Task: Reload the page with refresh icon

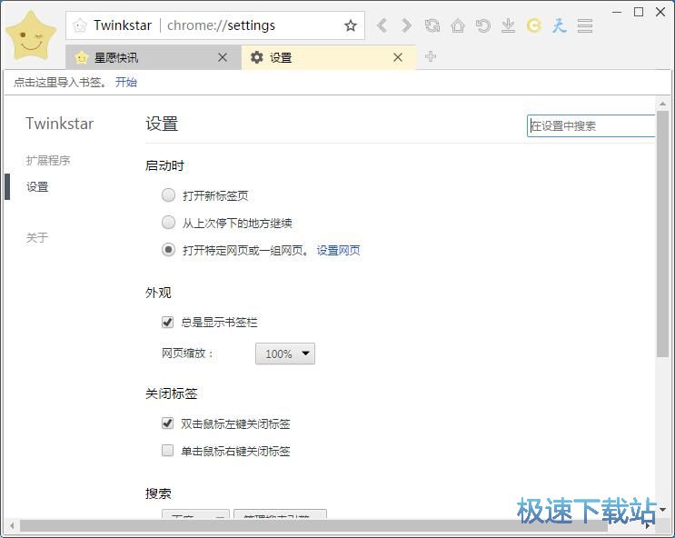Action: point(432,25)
